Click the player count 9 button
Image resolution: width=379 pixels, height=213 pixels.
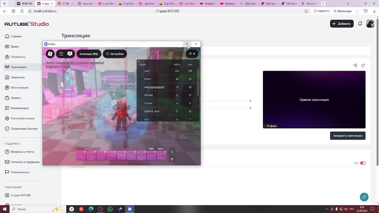pos(192,54)
